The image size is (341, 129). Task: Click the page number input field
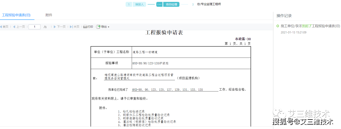(34, 27)
